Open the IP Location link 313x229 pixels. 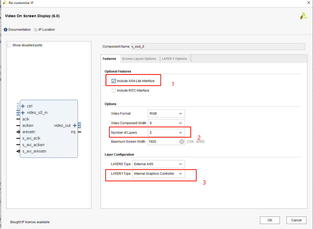coord(47,30)
